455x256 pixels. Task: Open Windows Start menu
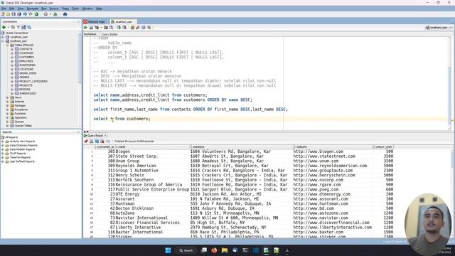coord(168,250)
